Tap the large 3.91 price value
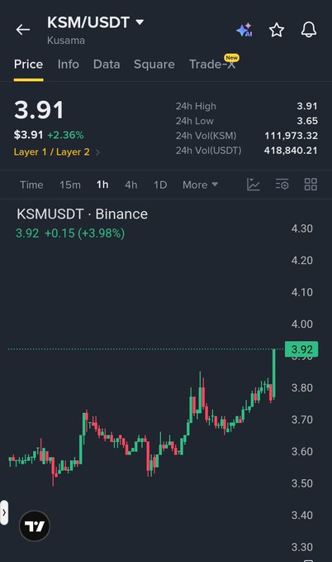Viewport: 332px width, 562px height. [39, 110]
